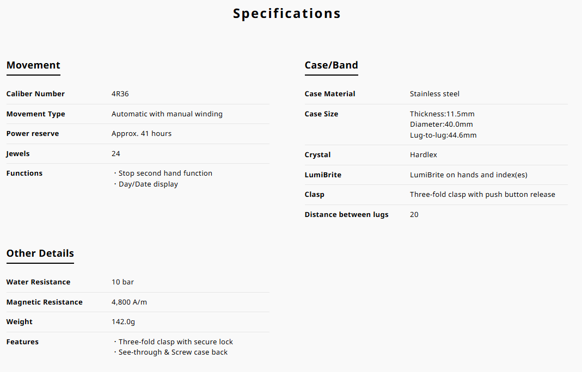Click 'See-through & Screw case back' feature

pyautogui.click(x=173, y=352)
